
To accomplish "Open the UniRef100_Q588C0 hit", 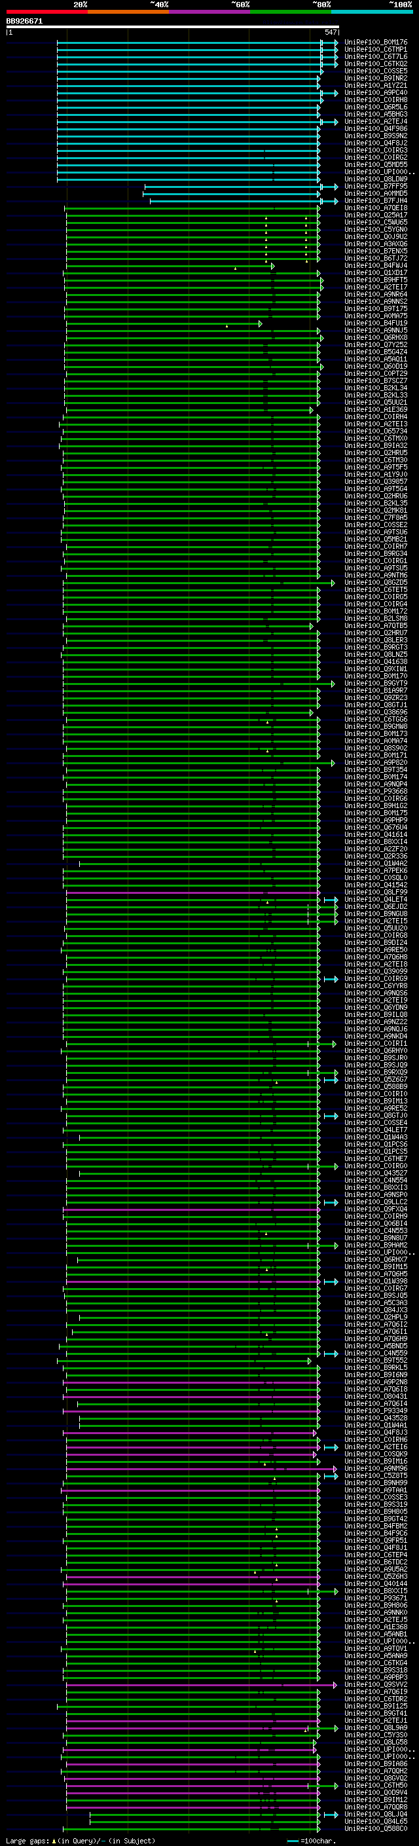I will (375, 1830).
